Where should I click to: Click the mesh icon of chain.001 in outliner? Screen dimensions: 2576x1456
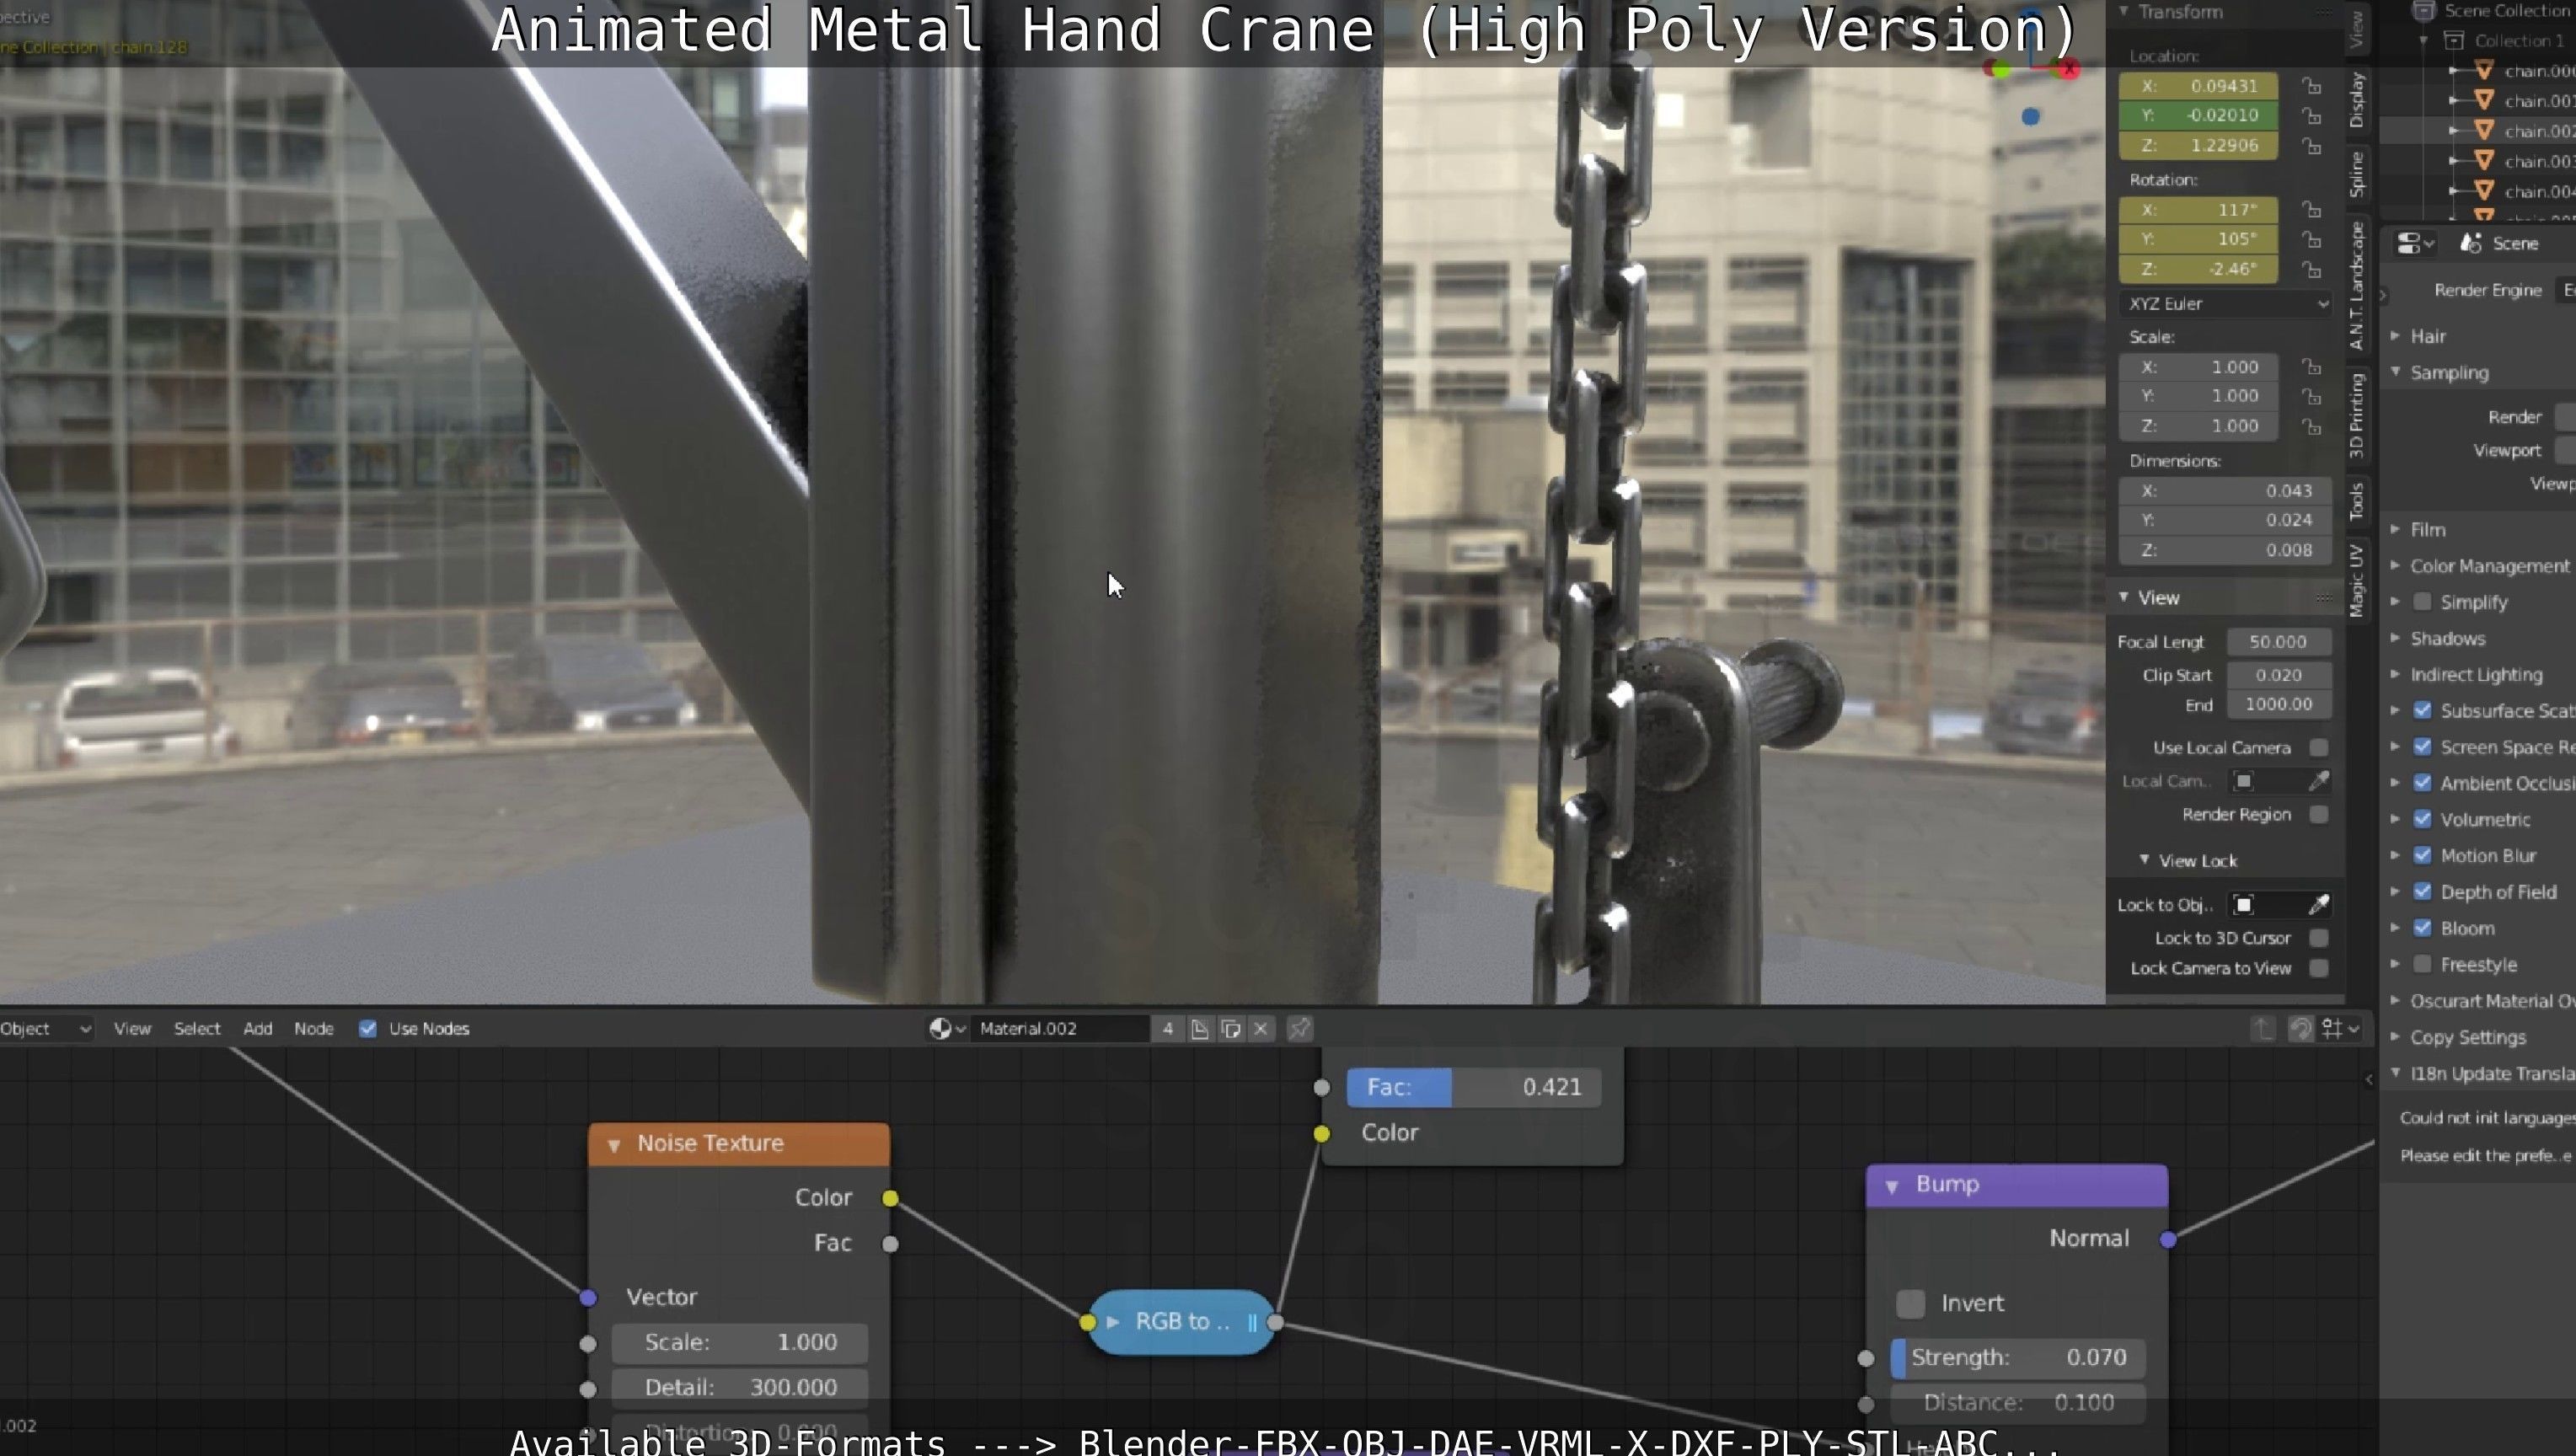coord(2484,100)
